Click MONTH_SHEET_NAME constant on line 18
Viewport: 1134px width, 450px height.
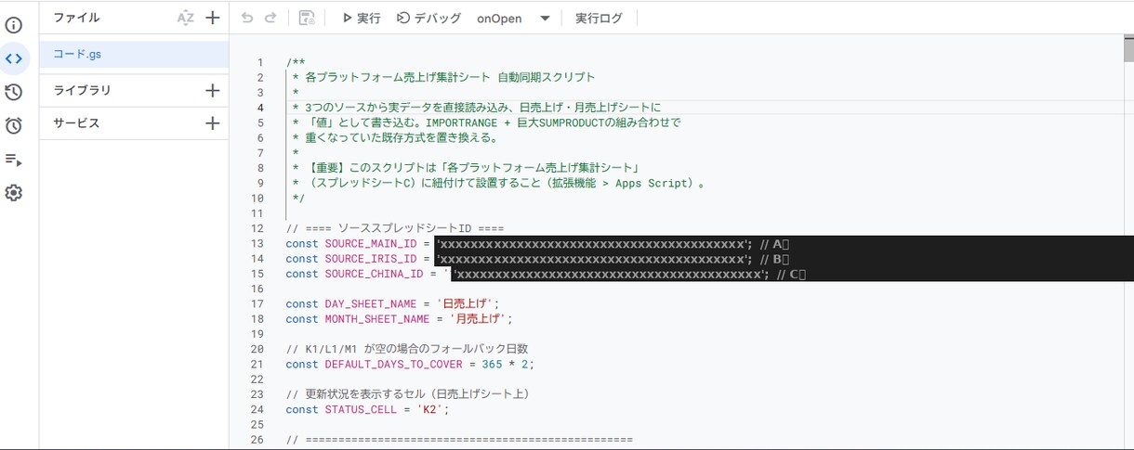coord(376,318)
